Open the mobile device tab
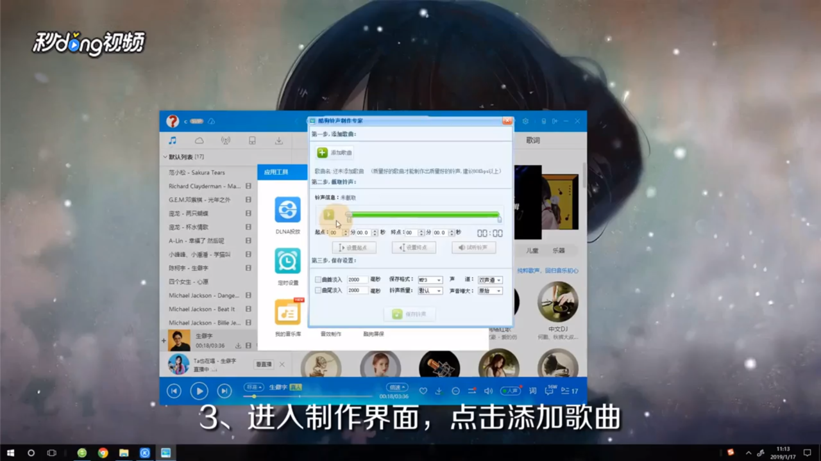 pyautogui.click(x=252, y=140)
